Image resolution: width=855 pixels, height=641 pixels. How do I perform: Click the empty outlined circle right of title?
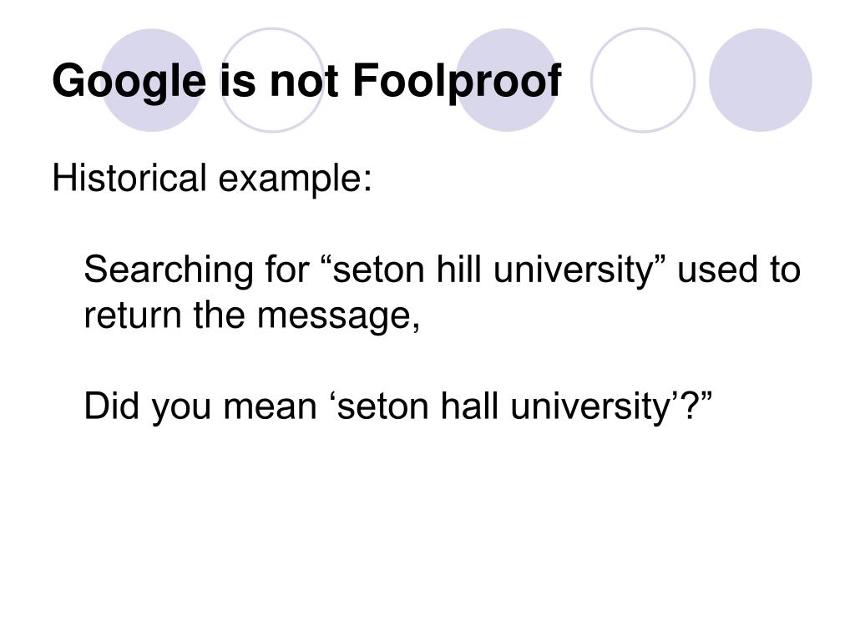(x=643, y=80)
